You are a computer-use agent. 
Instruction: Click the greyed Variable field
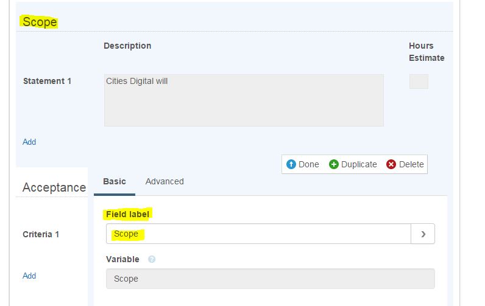[270, 279]
